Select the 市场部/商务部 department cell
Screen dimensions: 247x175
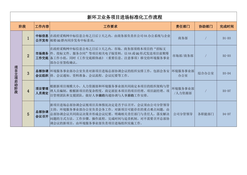click(183, 55)
